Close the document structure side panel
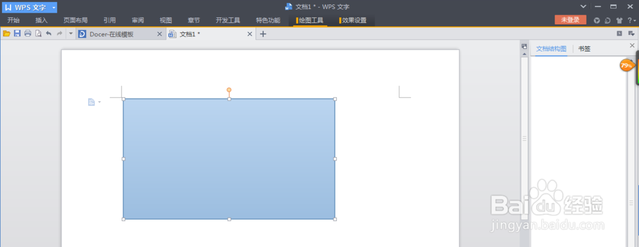This screenshot has height=247, width=639. point(632,45)
